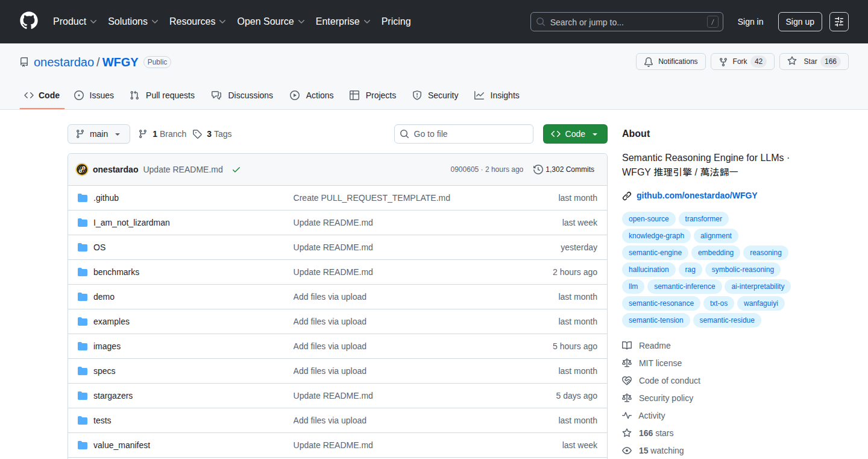Image resolution: width=868 pixels, height=459 pixels.
Task: Open commit hash 0900605
Action: pyautogui.click(x=464, y=169)
